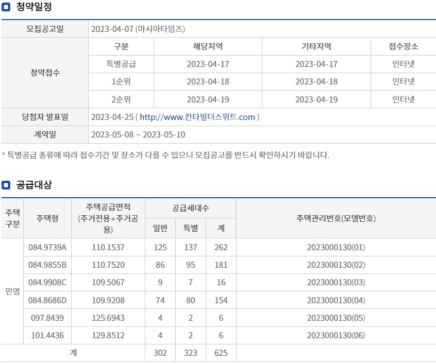436x364 pixels.
Task: Select housing type 097.8439
Action: 47,318
